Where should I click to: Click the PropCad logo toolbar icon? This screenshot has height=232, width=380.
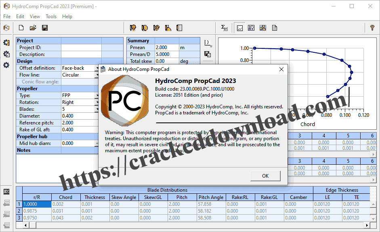pos(6,28)
